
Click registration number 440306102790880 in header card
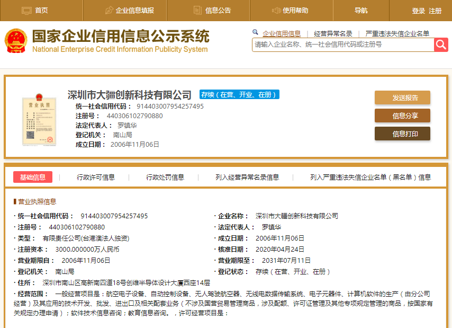[x=134, y=116]
